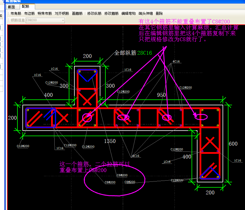Select C12@200 label at upper right

(186, 88)
